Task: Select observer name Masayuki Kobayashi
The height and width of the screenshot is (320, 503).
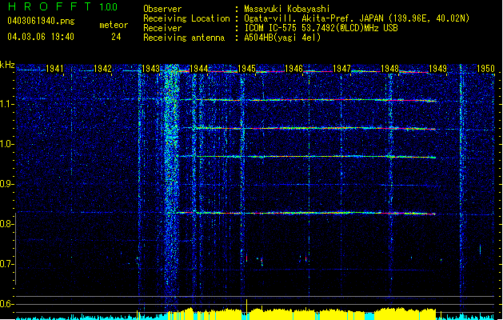Action: [x=286, y=9]
